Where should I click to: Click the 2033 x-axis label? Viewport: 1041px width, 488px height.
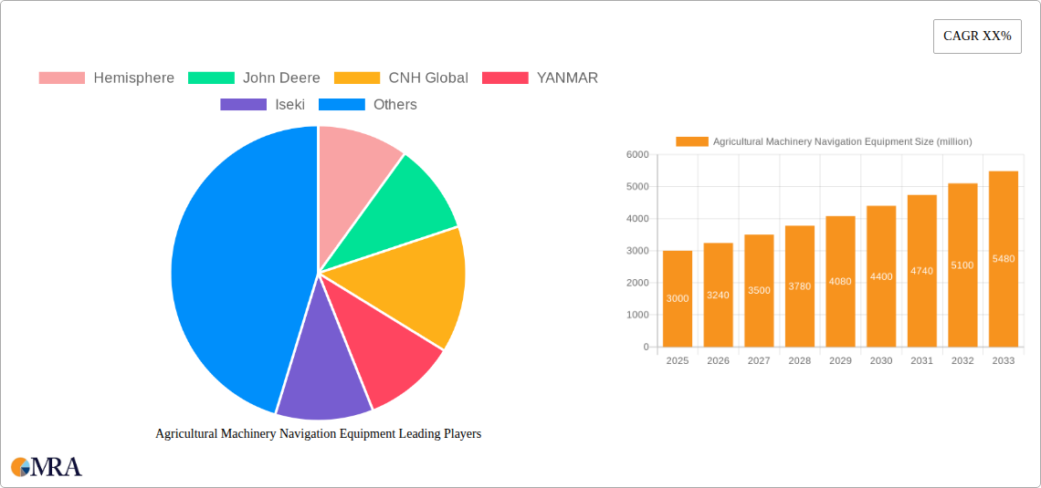point(1004,360)
